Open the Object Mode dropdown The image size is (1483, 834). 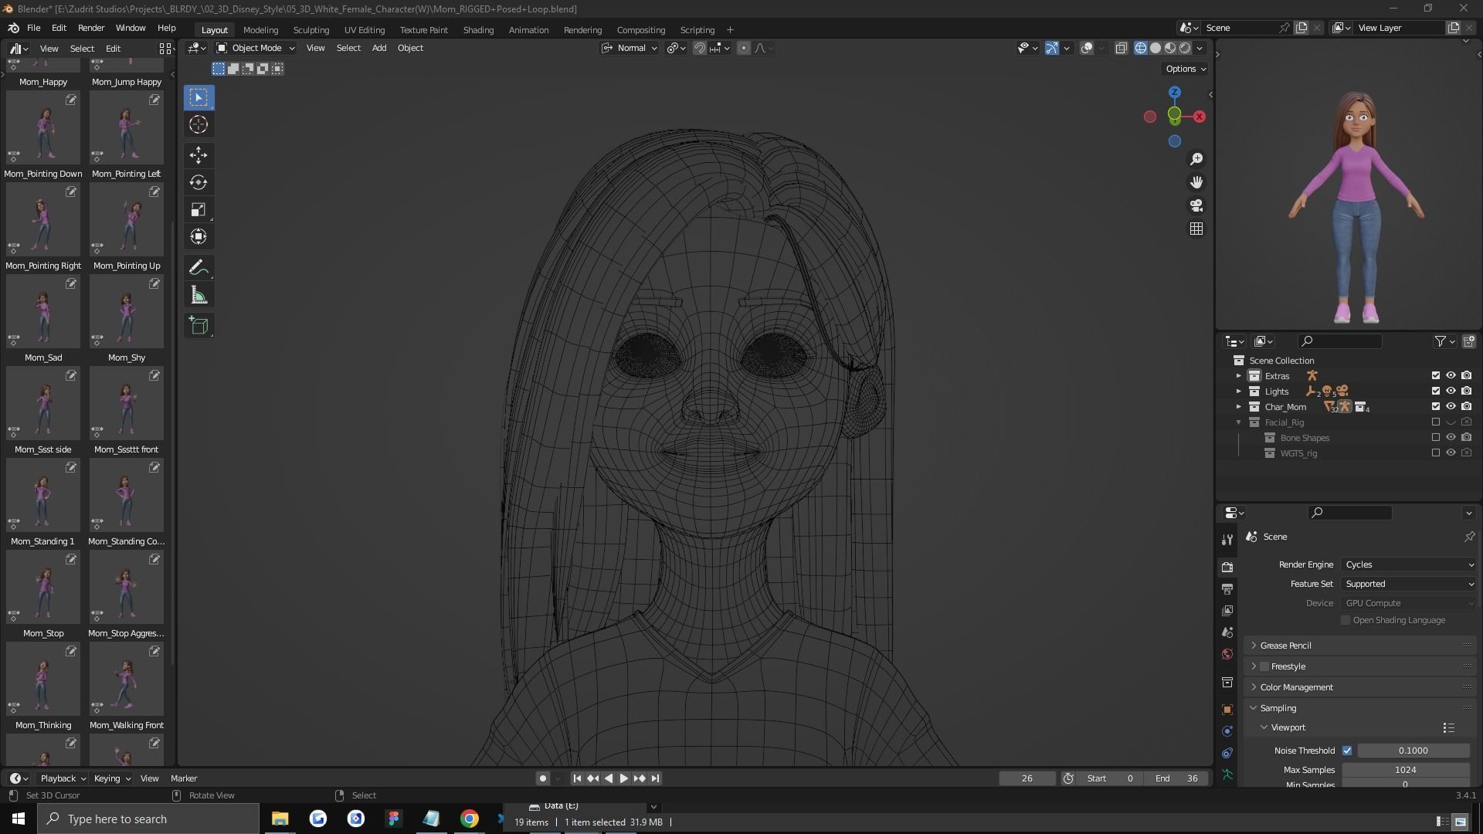coord(256,48)
